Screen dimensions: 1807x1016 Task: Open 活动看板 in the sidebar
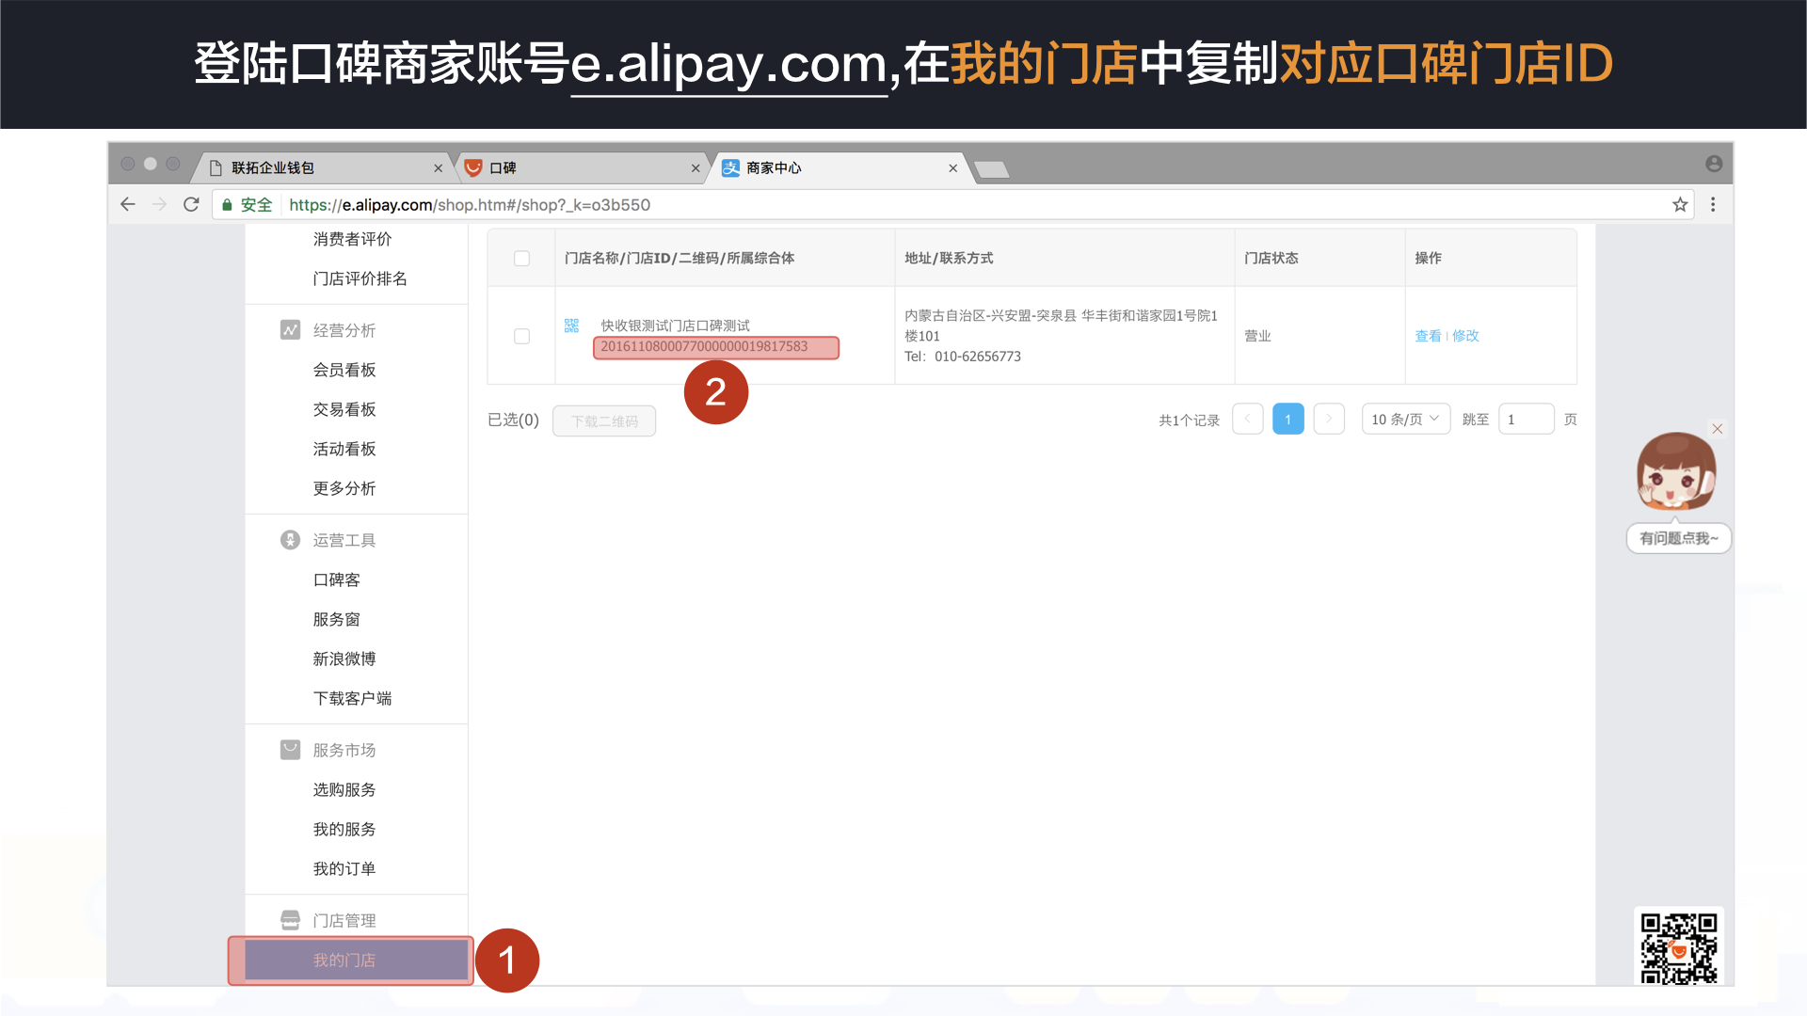point(344,449)
